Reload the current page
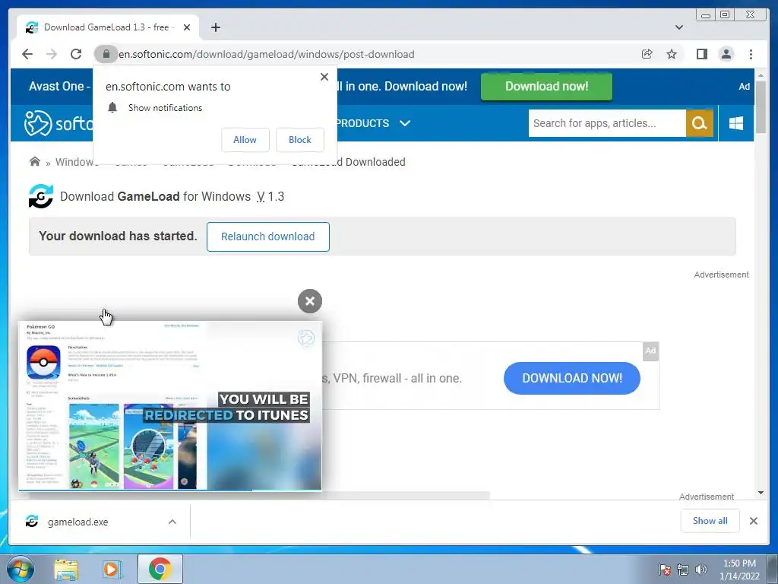The width and height of the screenshot is (778, 584). coord(76,54)
